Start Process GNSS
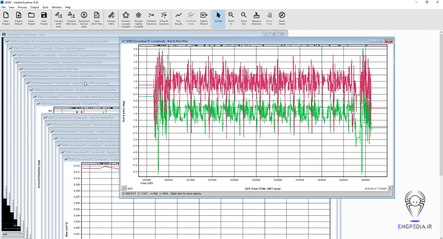The width and height of the screenshot is (443, 239). pos(111,19)
